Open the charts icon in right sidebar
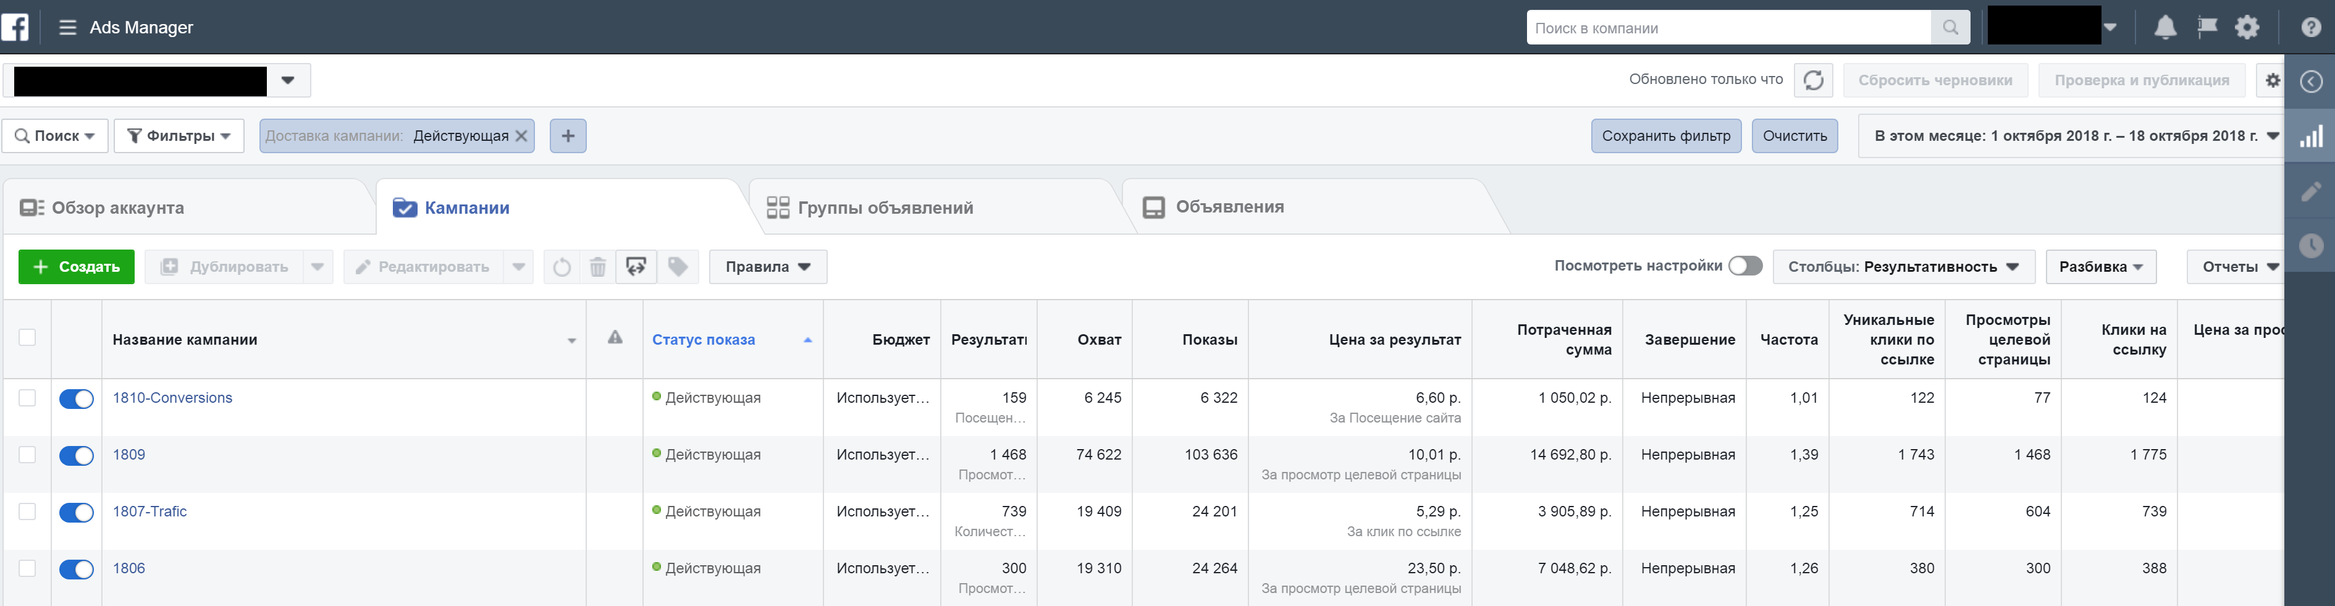The image size is (2335, 606). tap(2310, 136)
